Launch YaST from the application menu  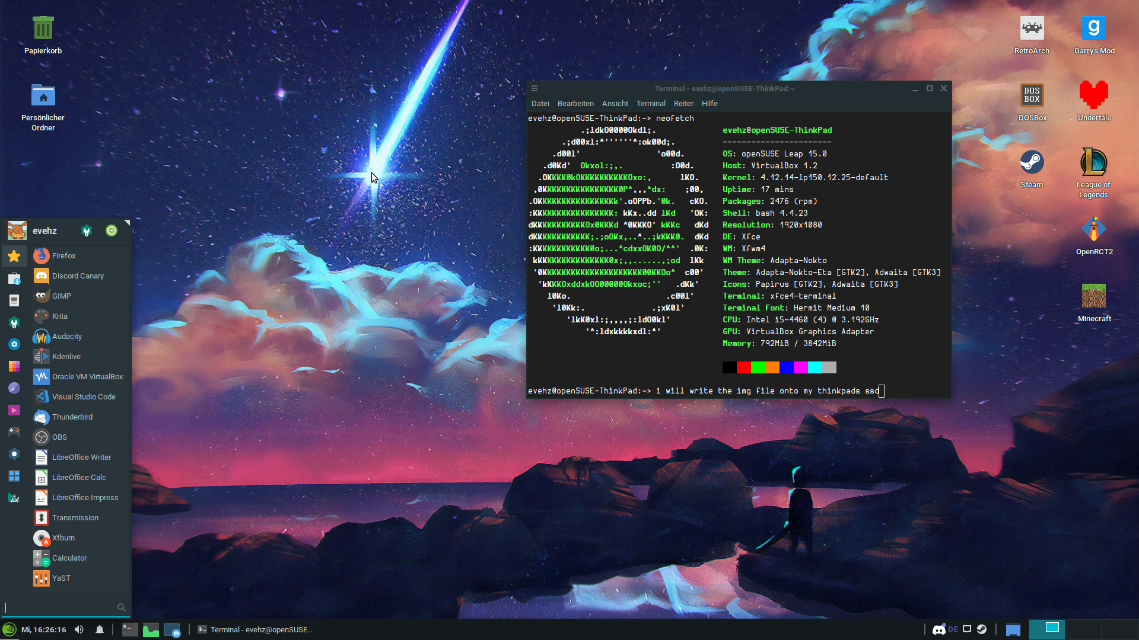point(80,578)
